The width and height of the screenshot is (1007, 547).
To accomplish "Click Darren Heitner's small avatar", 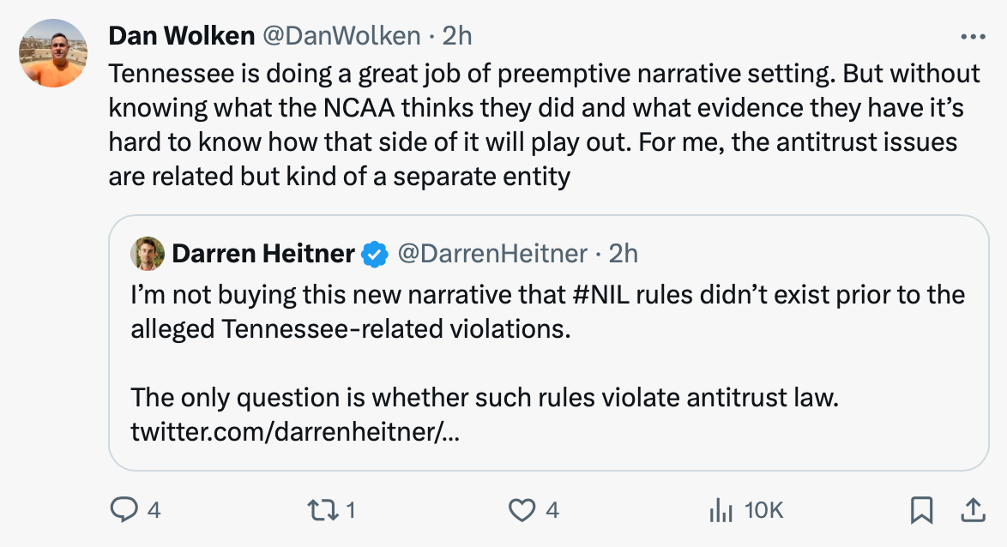I will [148, 254].
